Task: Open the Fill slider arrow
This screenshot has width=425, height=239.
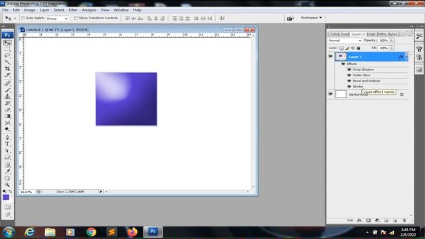Action: point(392,48)
